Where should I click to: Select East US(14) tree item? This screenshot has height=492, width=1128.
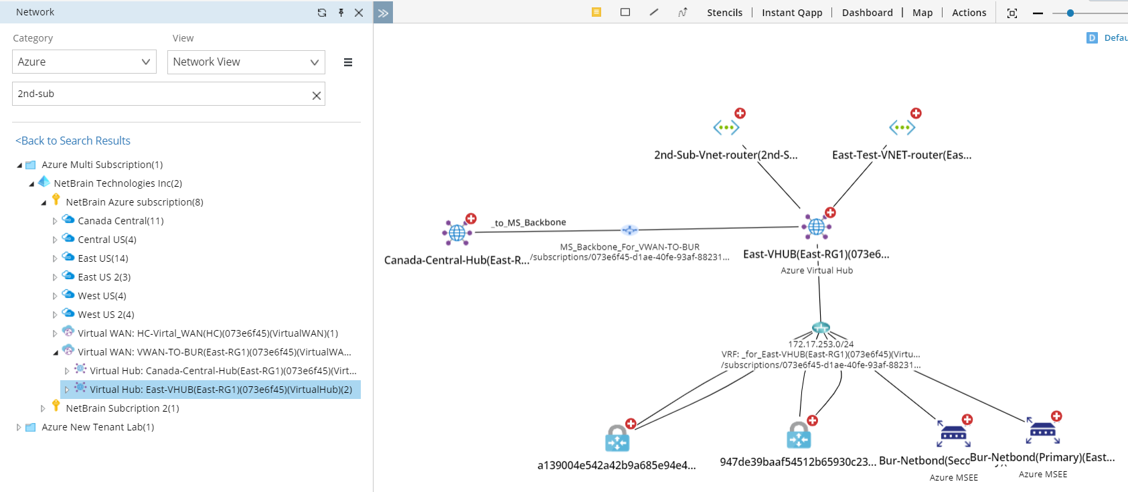(103, 258)
